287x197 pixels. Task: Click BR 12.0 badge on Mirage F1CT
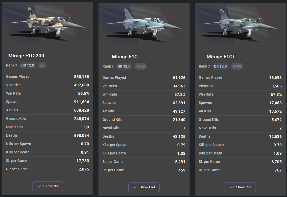coord(220,66)
